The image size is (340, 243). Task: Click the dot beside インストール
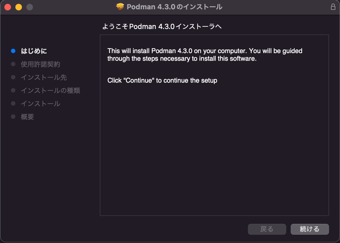[13, 103]
